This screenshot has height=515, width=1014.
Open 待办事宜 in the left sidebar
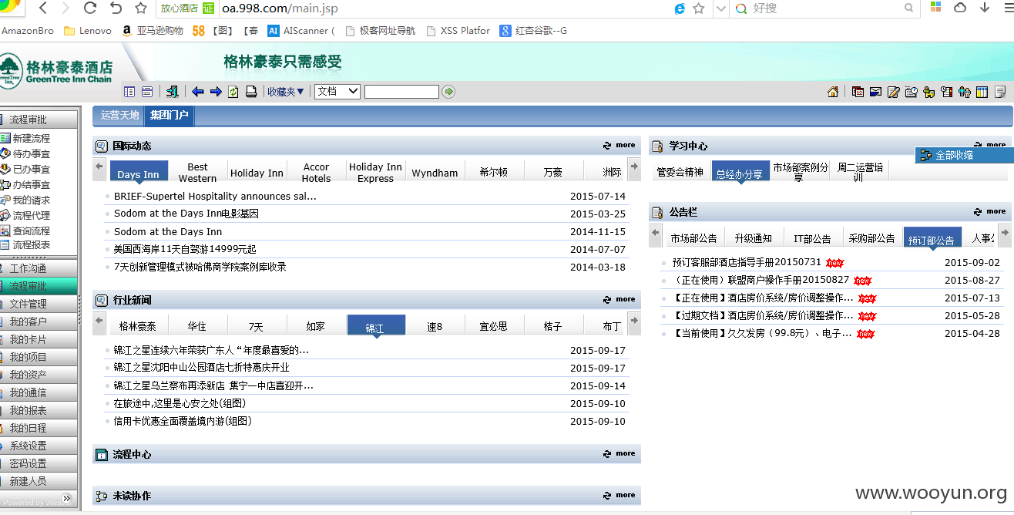[32, 153]
